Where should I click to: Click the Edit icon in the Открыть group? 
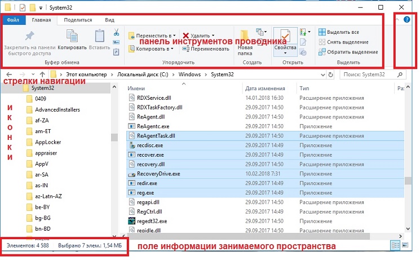303,42
